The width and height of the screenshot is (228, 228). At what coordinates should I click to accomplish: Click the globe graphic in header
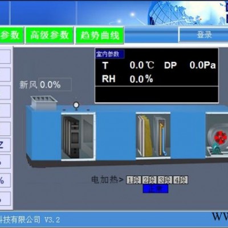click(187, 13)
